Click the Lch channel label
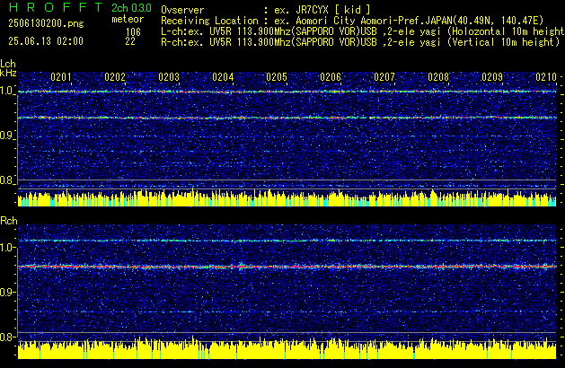 [x=8, y=64]
